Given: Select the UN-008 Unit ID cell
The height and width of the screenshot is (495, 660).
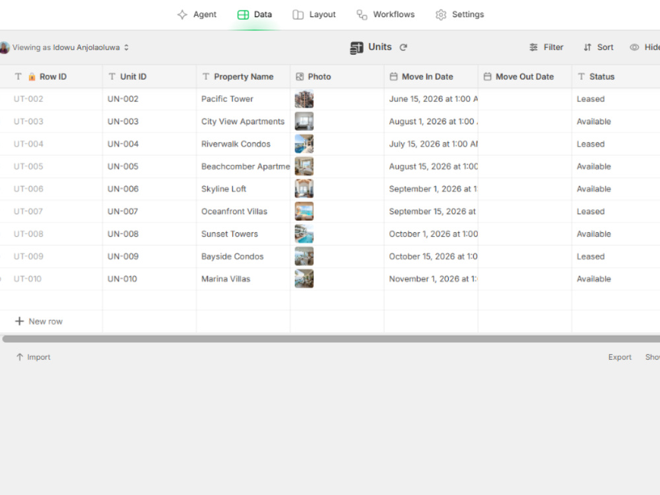Looking at the screenshot, I should click(x=149, y=234).
